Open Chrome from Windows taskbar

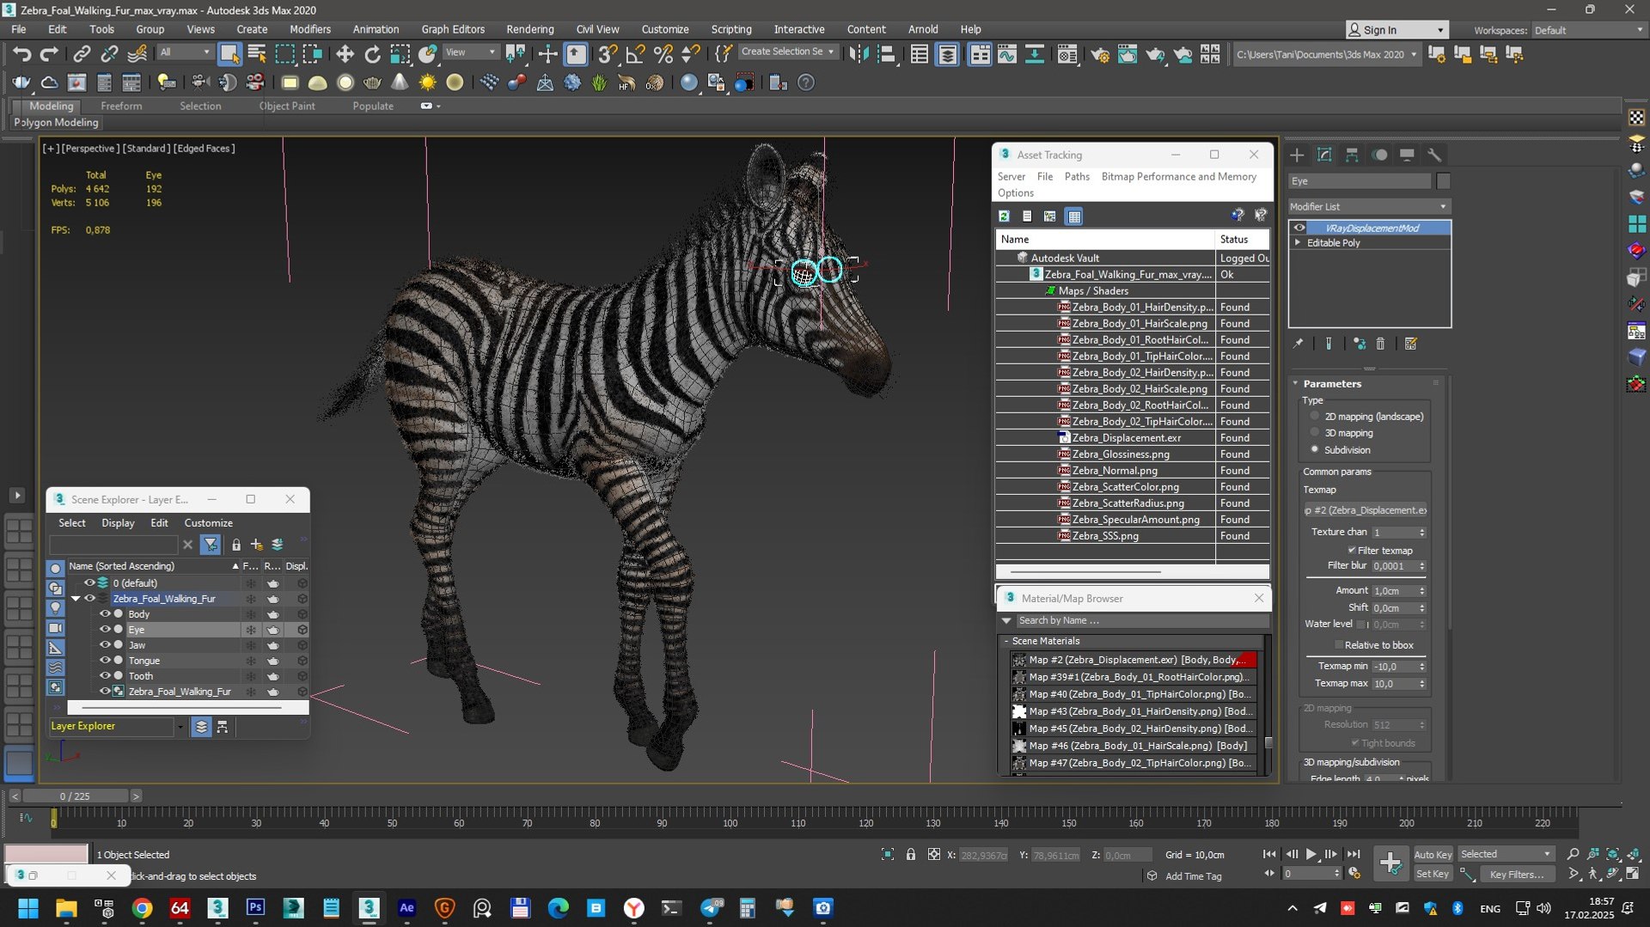coord(143,907)
